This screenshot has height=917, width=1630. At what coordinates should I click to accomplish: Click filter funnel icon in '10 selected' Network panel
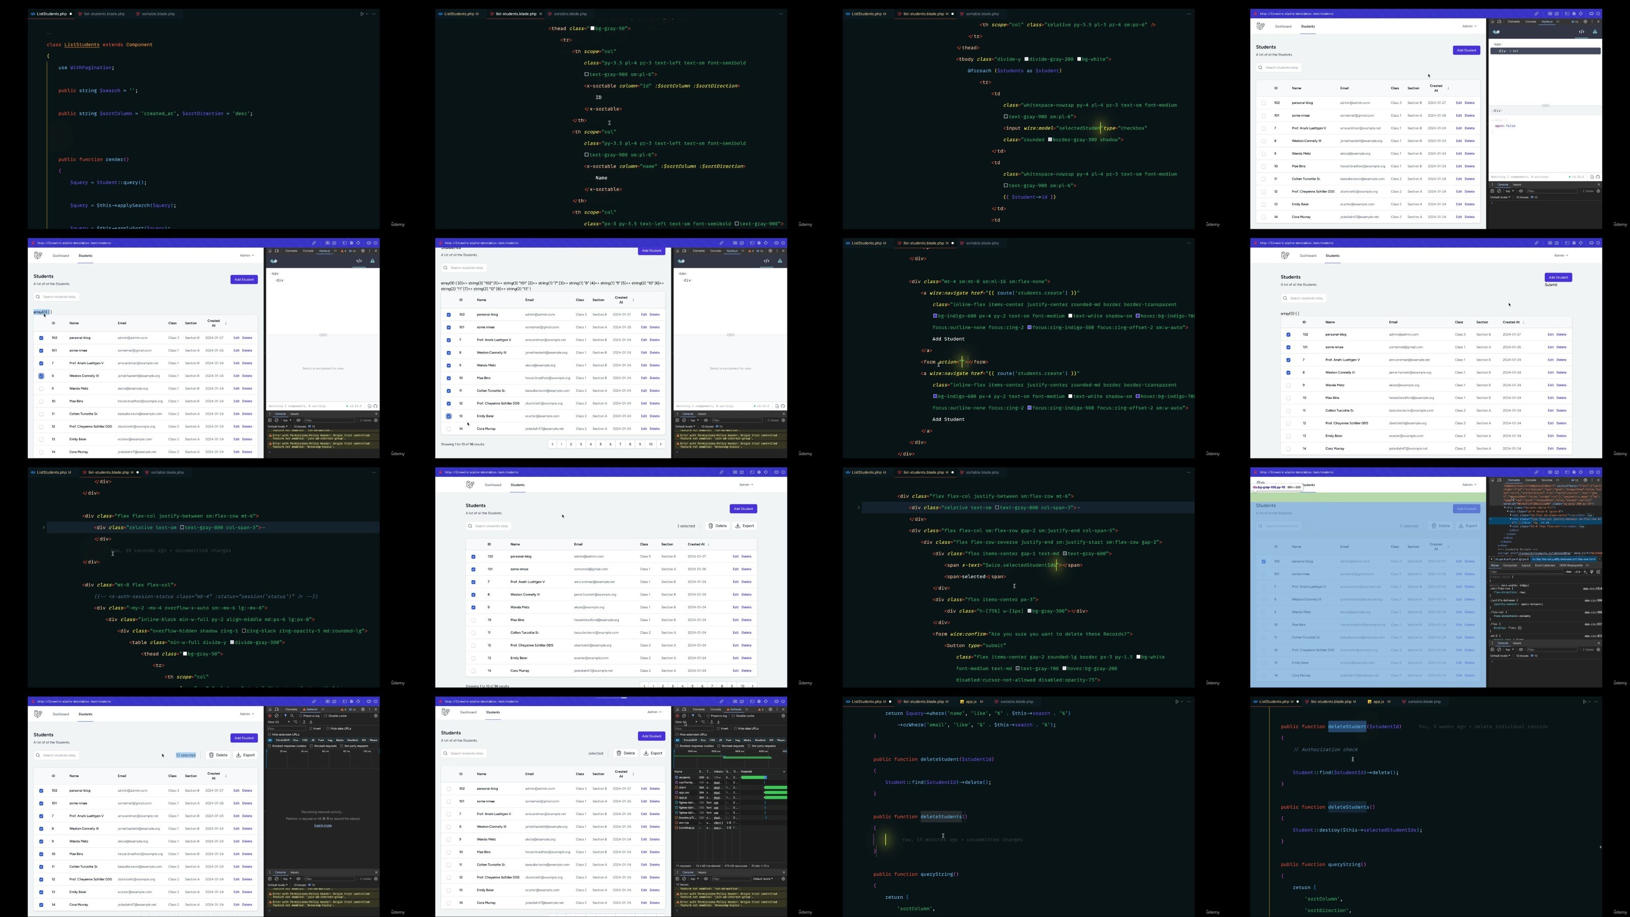[x=285, y=716]
